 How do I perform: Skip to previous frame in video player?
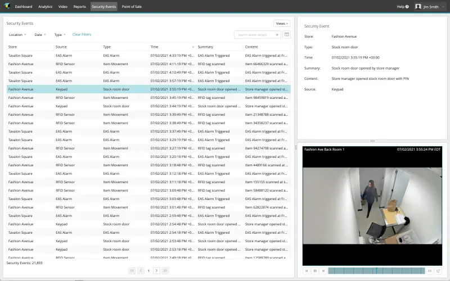(306, 271)
